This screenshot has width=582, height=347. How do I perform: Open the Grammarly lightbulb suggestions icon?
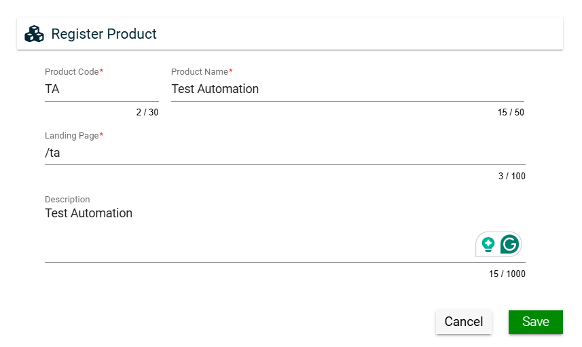488,244
